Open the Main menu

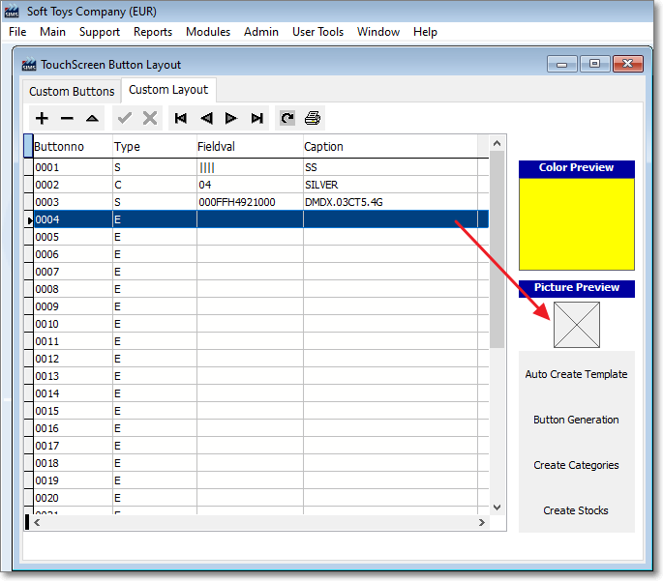(53, 32)
